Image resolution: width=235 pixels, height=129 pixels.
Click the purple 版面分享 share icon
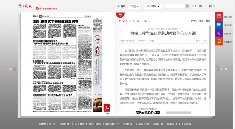pyautogui.click(x=219, y=33)
